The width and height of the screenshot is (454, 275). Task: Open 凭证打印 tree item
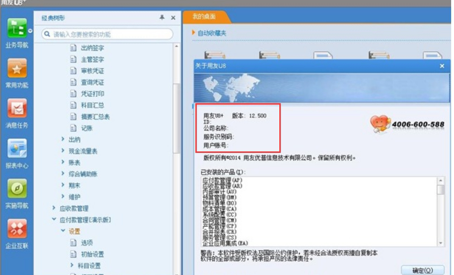click(x=92, y=94)
